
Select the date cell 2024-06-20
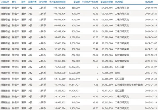tap(151, 31)
